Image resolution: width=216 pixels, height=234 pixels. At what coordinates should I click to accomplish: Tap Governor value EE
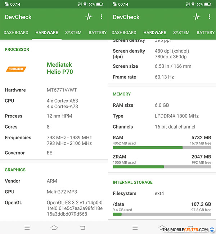tap(50, 153)
